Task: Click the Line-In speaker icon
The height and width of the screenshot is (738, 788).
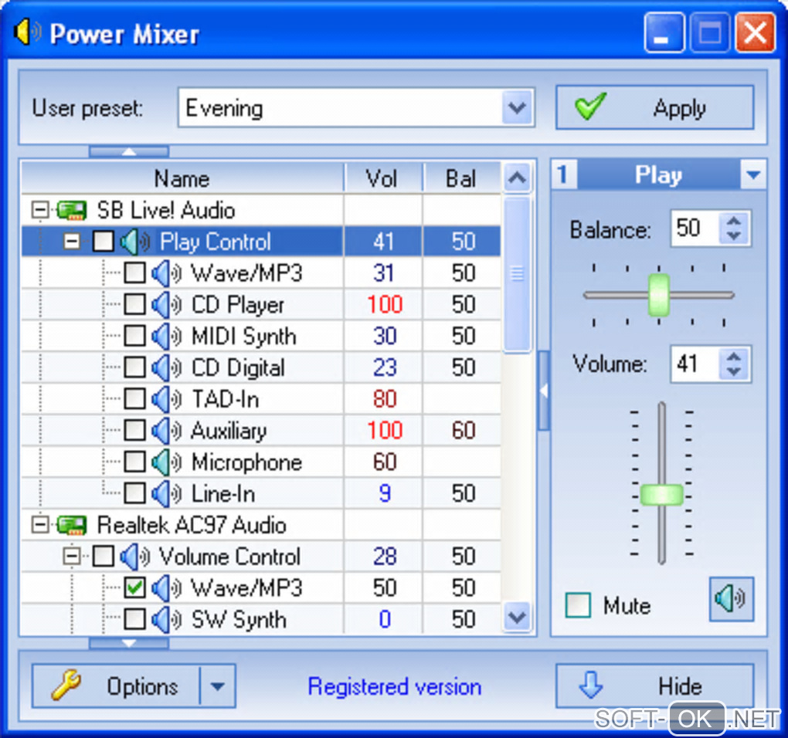Action: click(166, 494)
